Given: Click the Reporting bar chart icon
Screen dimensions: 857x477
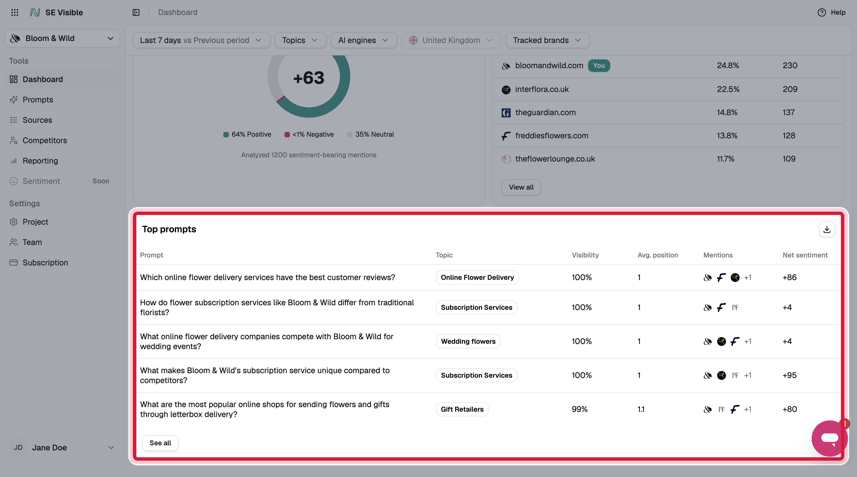Looking at the screenshot, I should (14, 161).
